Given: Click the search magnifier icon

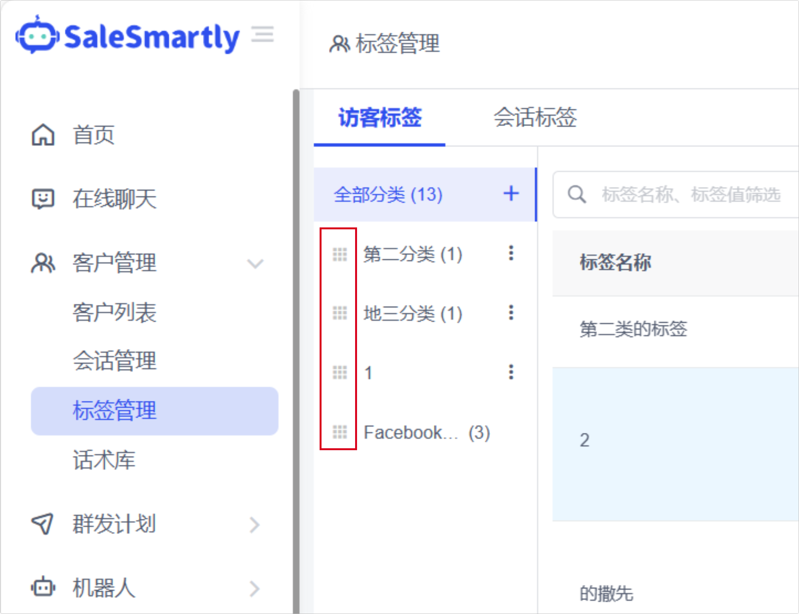Looking at the screenshot, I should point(577,194).
